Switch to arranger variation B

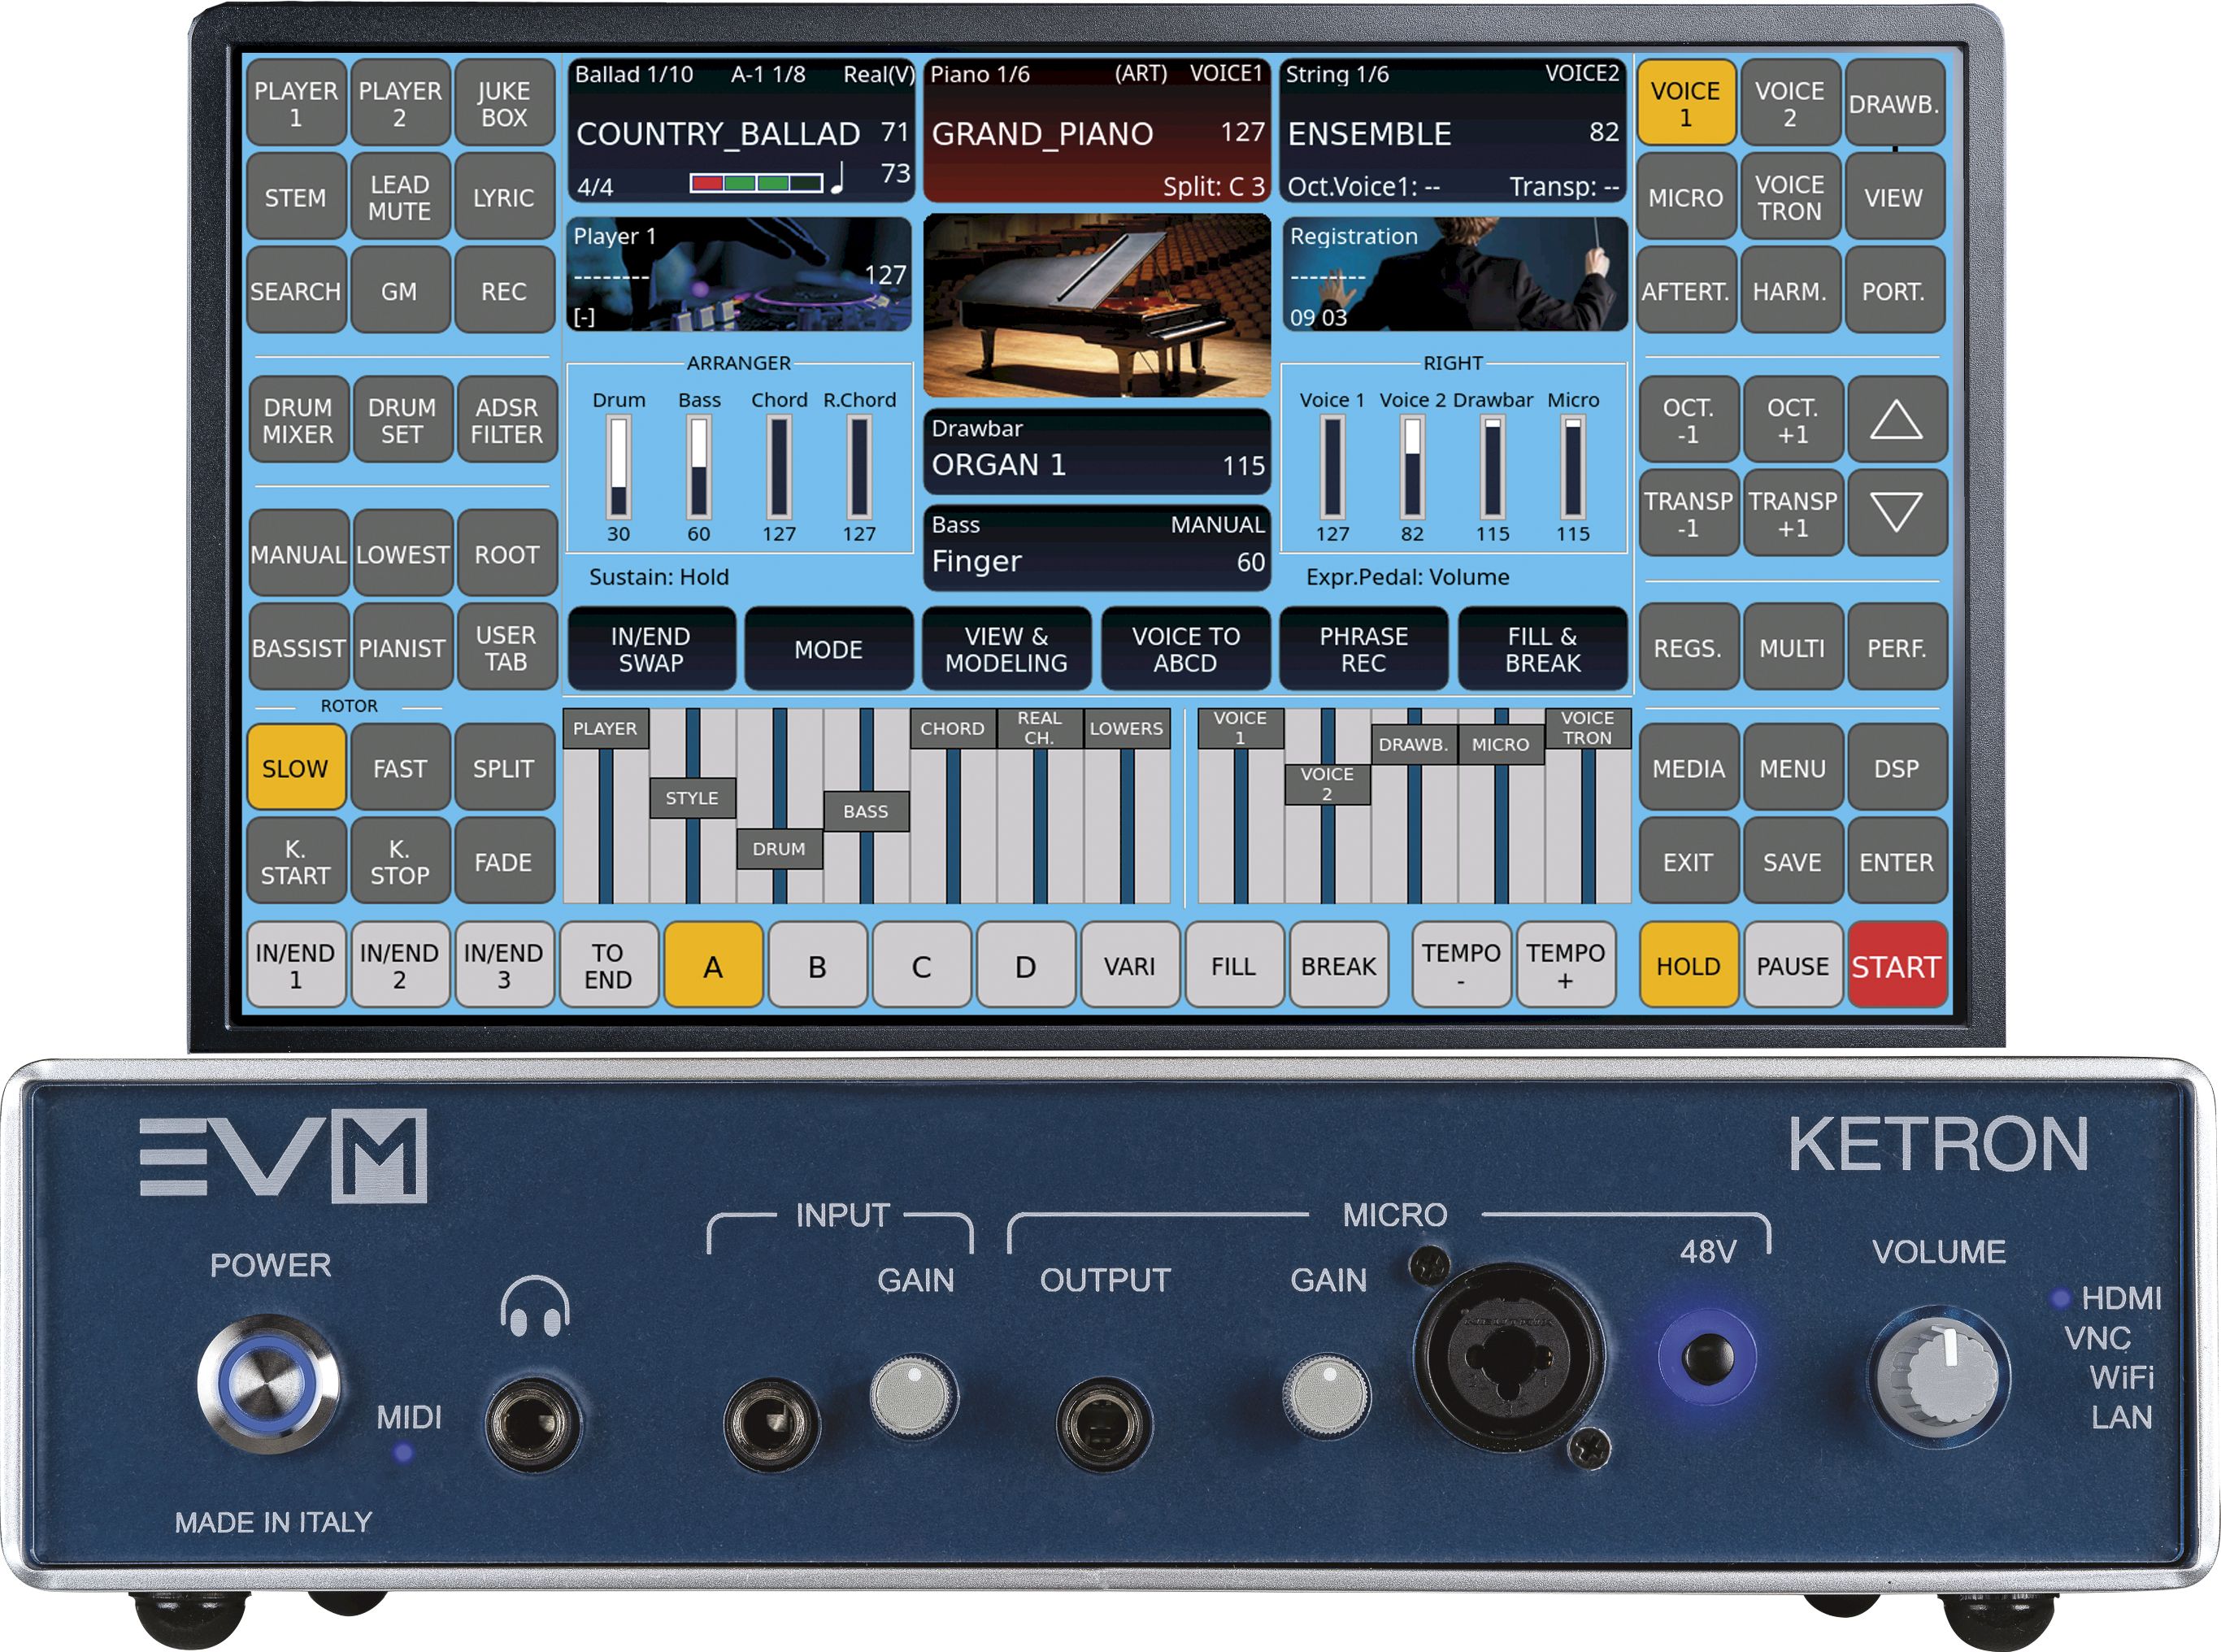(x=818, y=964)
